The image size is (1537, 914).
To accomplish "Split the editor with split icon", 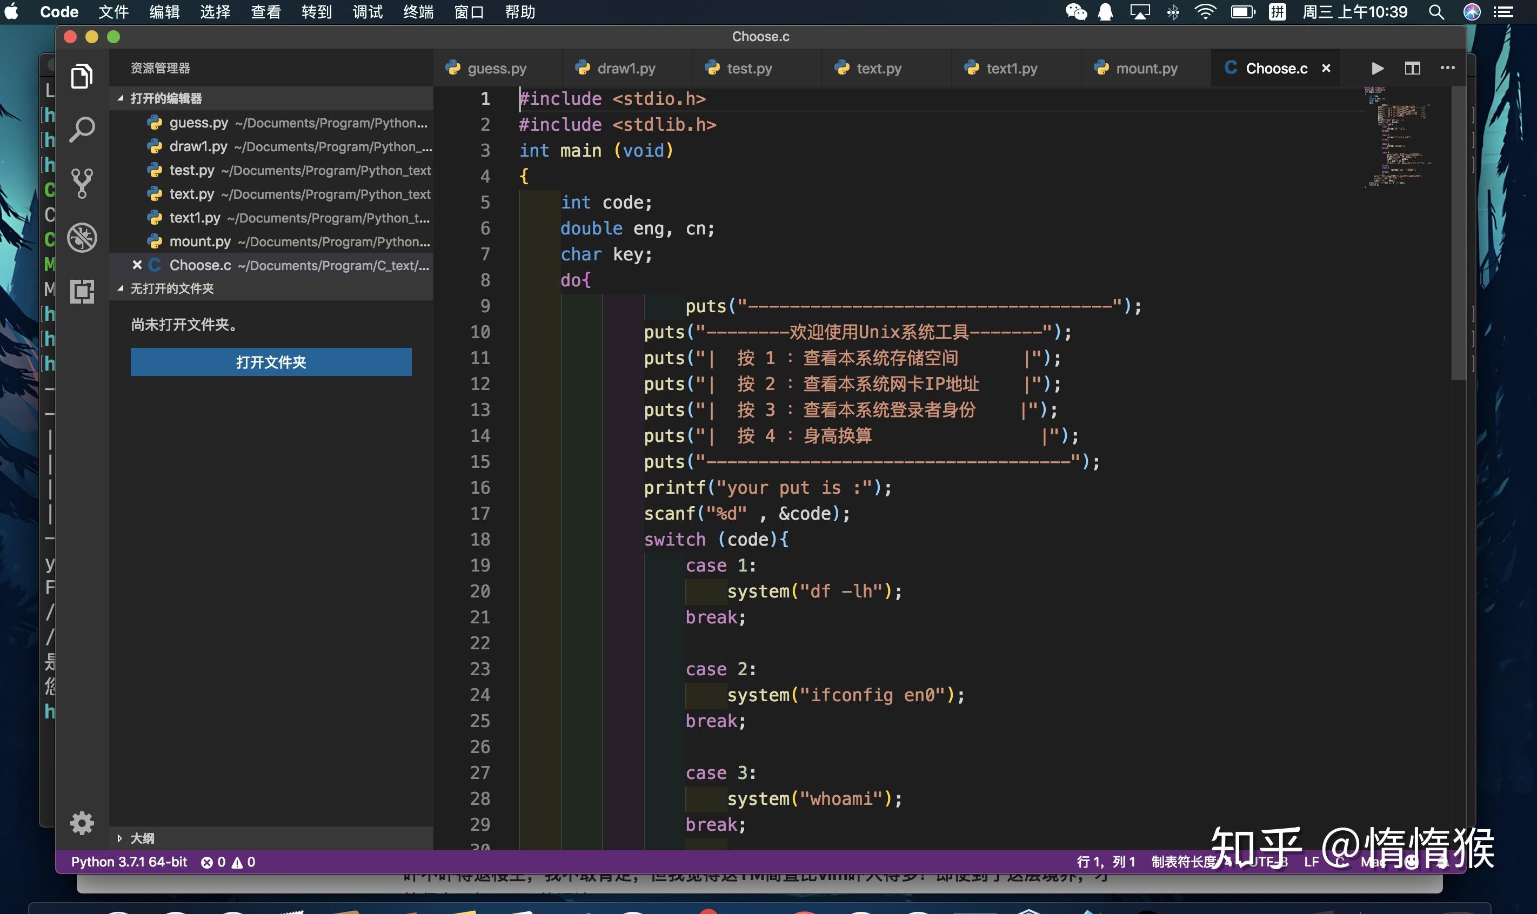I will 1412,69.
